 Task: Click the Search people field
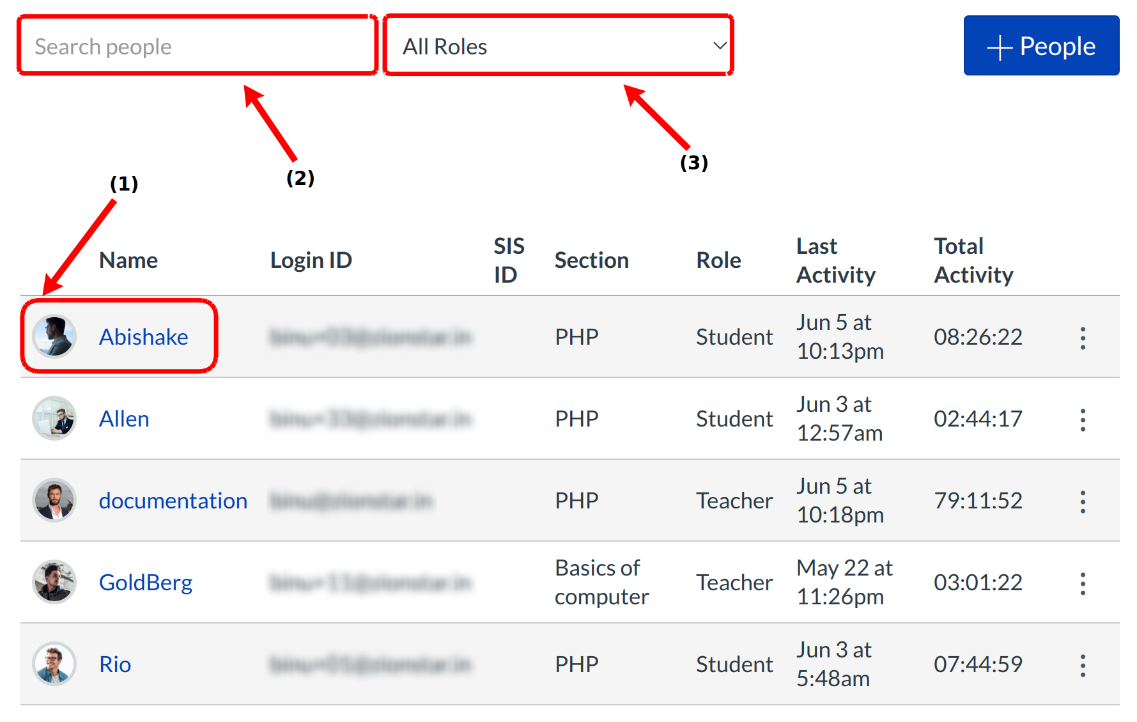click(x=197, y=46)
